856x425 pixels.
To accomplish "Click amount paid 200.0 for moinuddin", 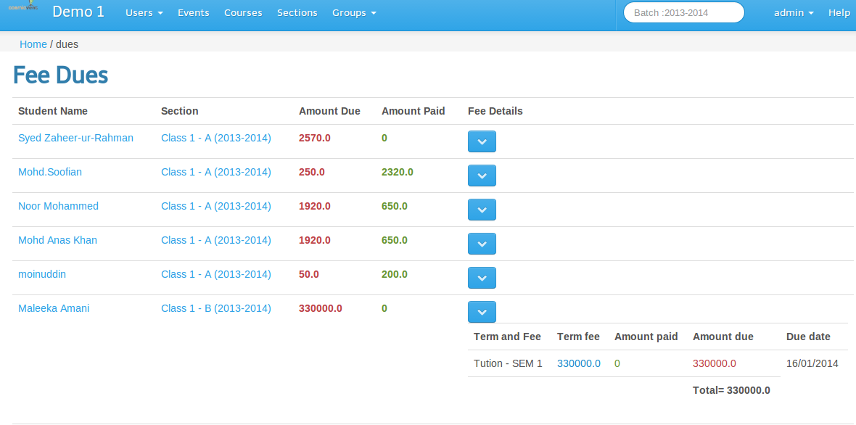I will click(395, 274).
